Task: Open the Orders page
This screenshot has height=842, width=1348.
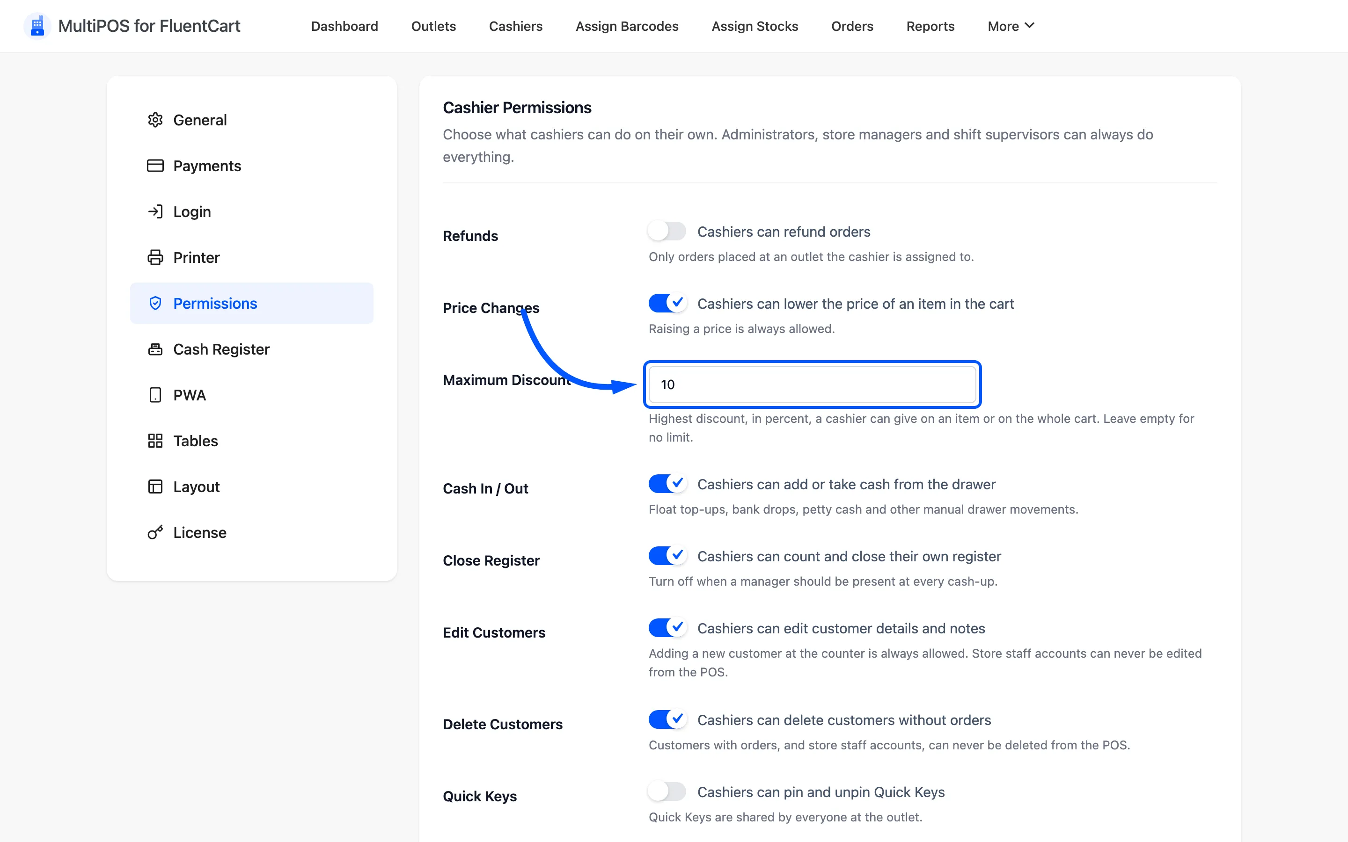Action: point(852,26)
